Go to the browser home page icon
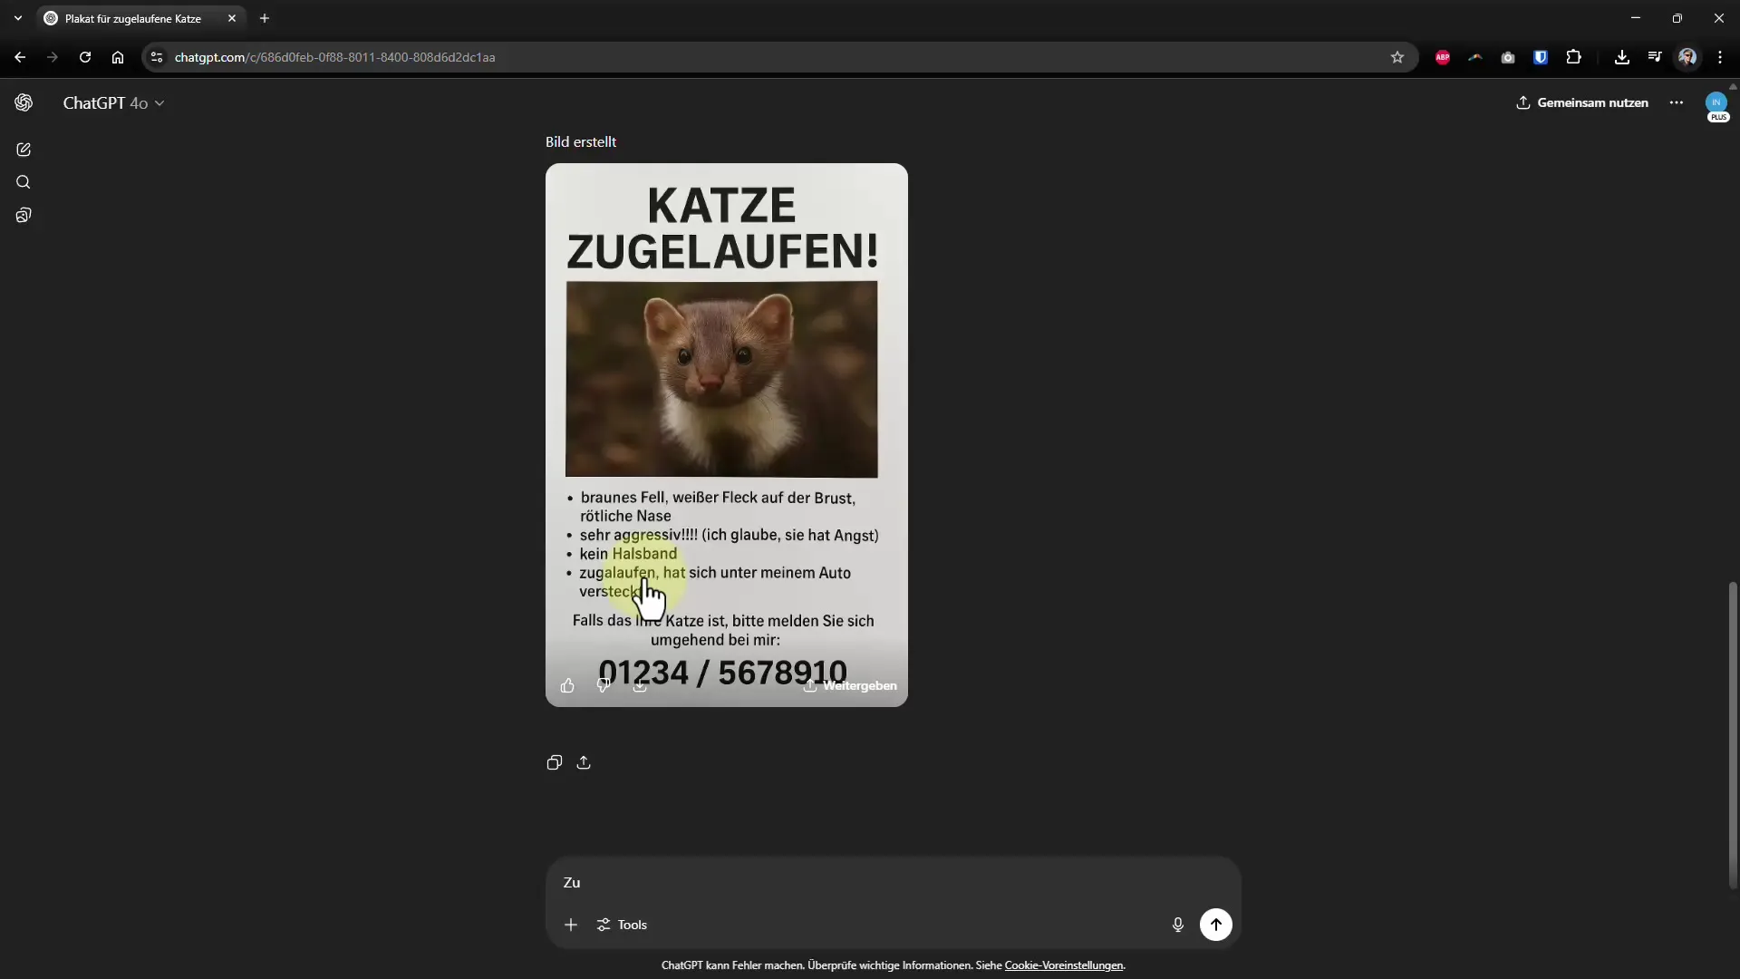 coord(118,57)
